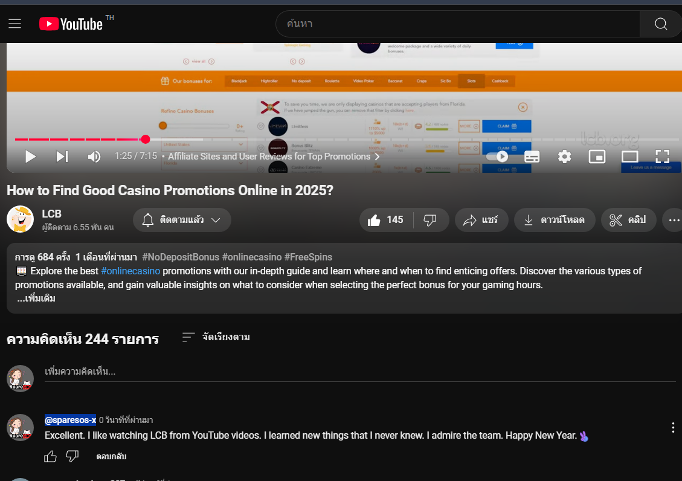This screenshot has width=682, height=481.
Task: Like the video with 145 likes
Action: (386, 220)
